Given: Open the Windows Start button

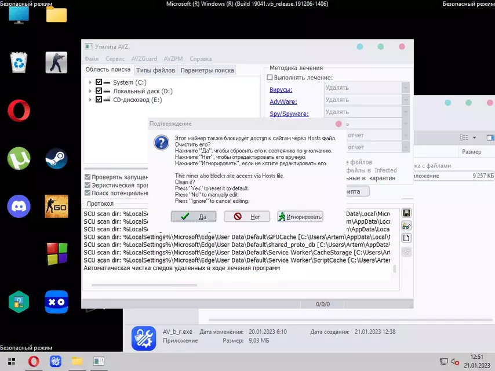Looking at the screenshot, I should [12, 361].
